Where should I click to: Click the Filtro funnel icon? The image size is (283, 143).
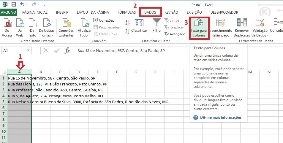coord(156,23)
